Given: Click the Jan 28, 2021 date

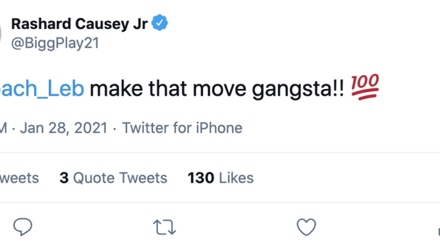Looking at the screenshot, I should click(x=64, y=128).
